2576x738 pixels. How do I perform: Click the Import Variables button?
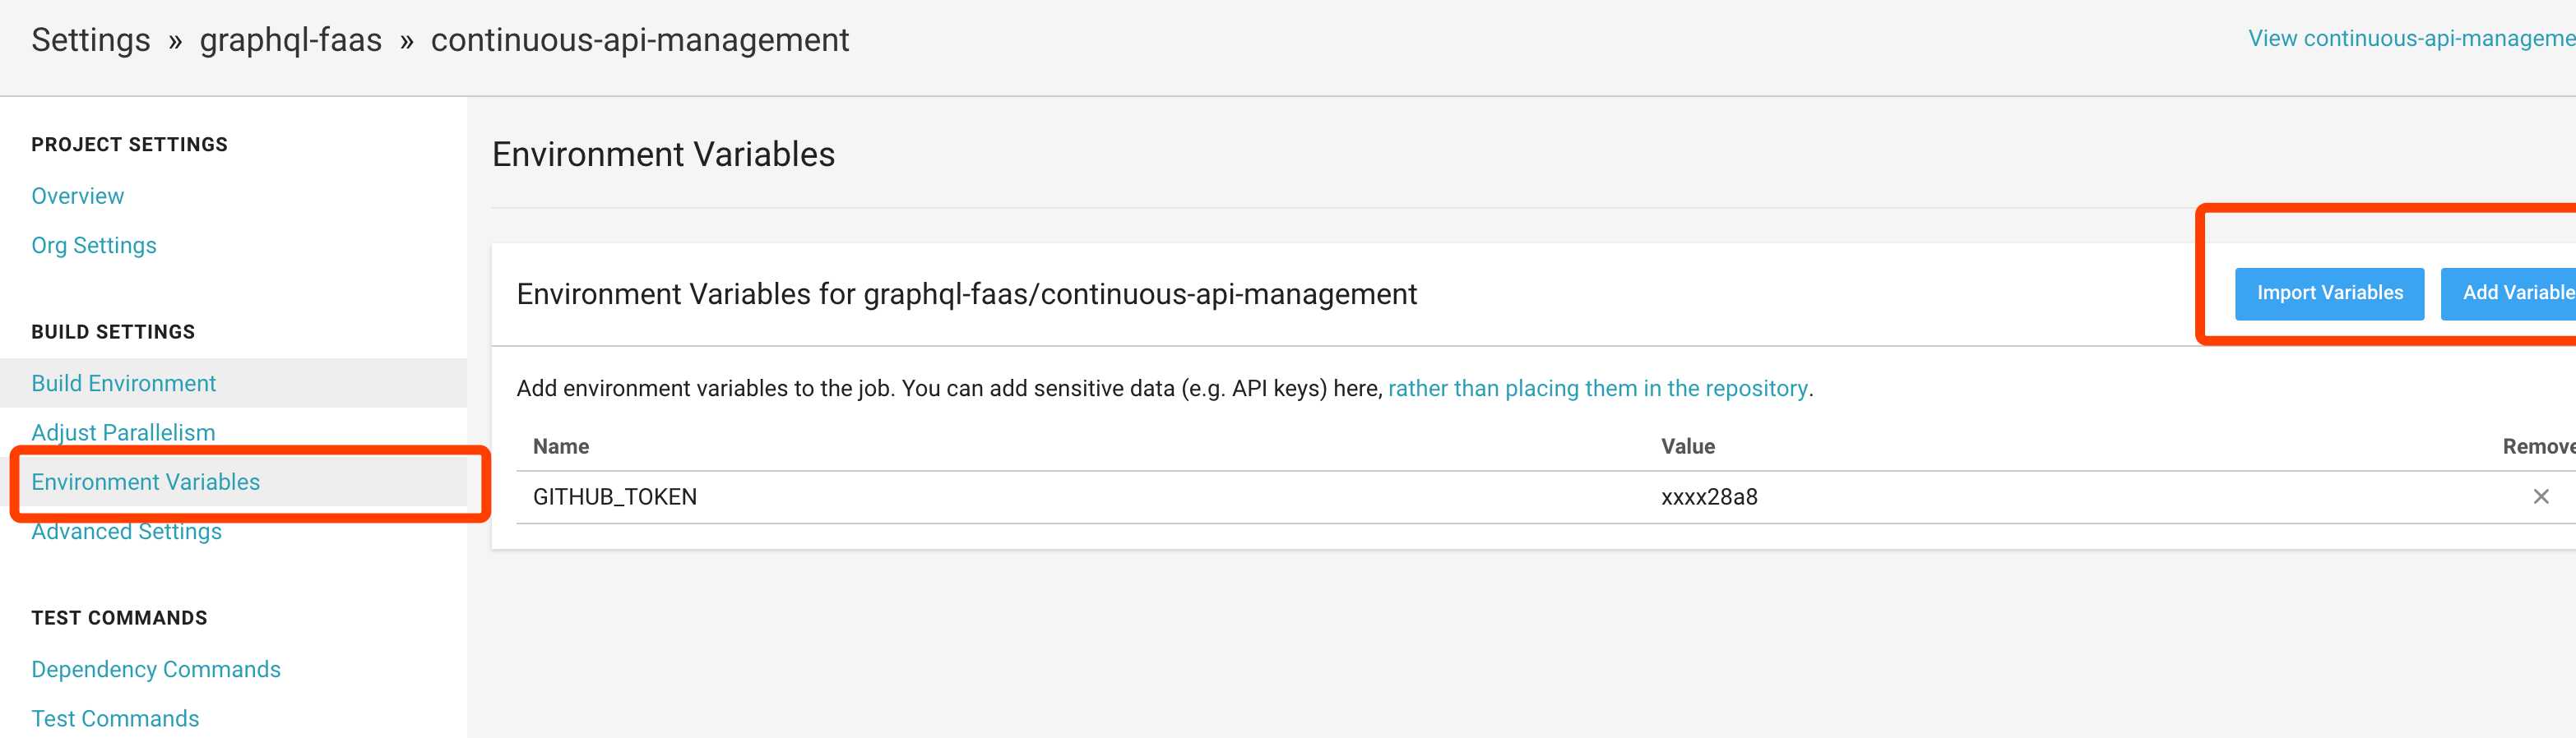(2329, 293)
